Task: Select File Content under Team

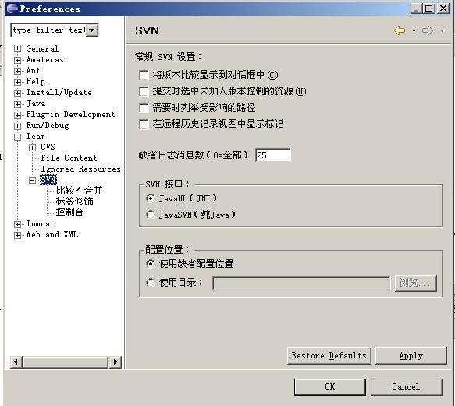Action: (69, 158)
